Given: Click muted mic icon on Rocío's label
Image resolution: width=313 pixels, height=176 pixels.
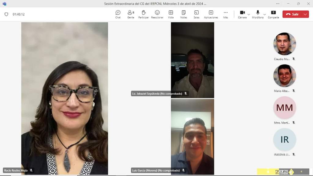Looking at the screenshot, I should pyautogui.click(x=31, y=170).
